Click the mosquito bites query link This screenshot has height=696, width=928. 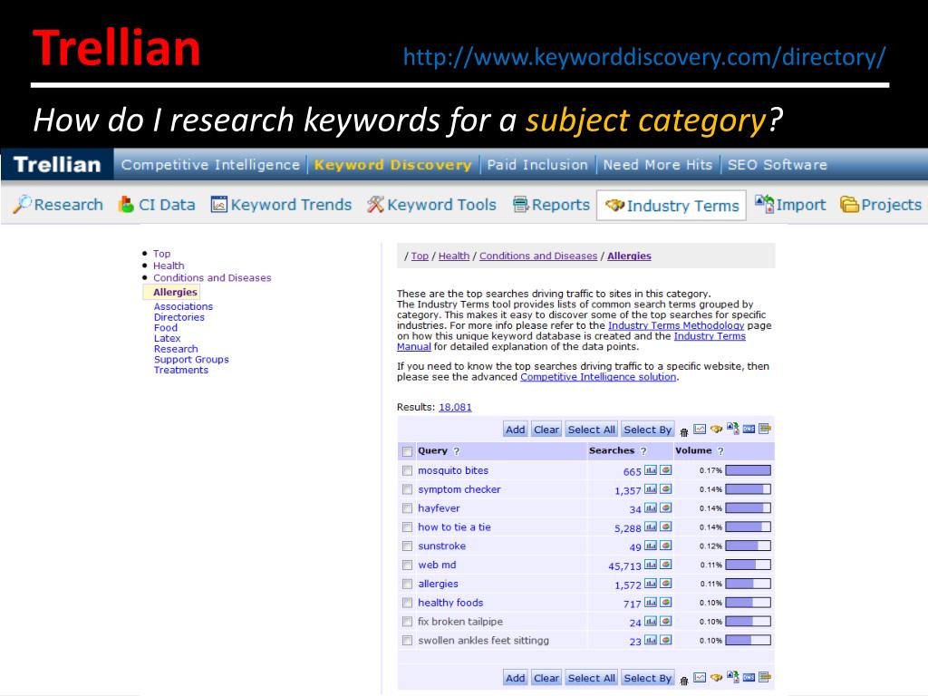[453, 470]
